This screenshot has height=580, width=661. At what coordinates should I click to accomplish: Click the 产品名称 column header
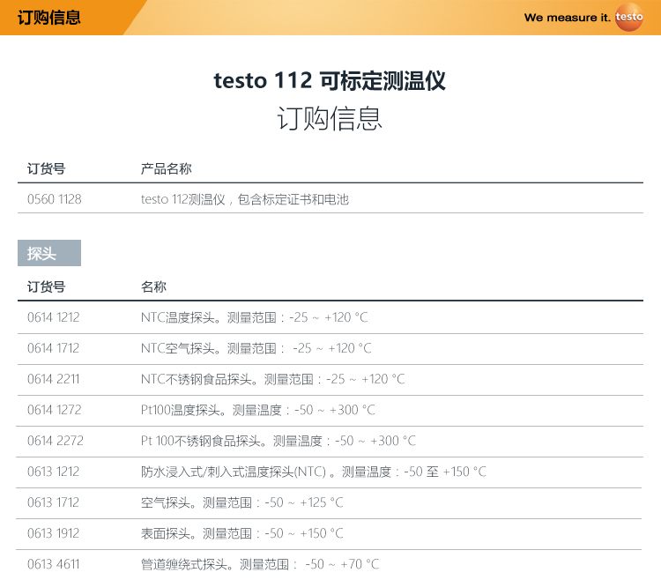167,168
